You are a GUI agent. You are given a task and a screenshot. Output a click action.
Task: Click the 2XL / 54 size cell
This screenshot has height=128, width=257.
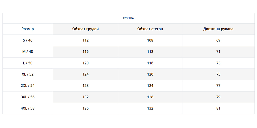(28, 86)
